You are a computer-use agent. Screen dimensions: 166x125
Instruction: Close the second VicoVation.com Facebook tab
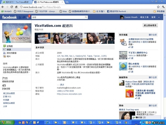click(x=63, y=2)
